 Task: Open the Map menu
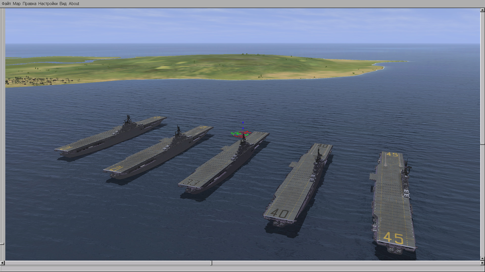16,4
